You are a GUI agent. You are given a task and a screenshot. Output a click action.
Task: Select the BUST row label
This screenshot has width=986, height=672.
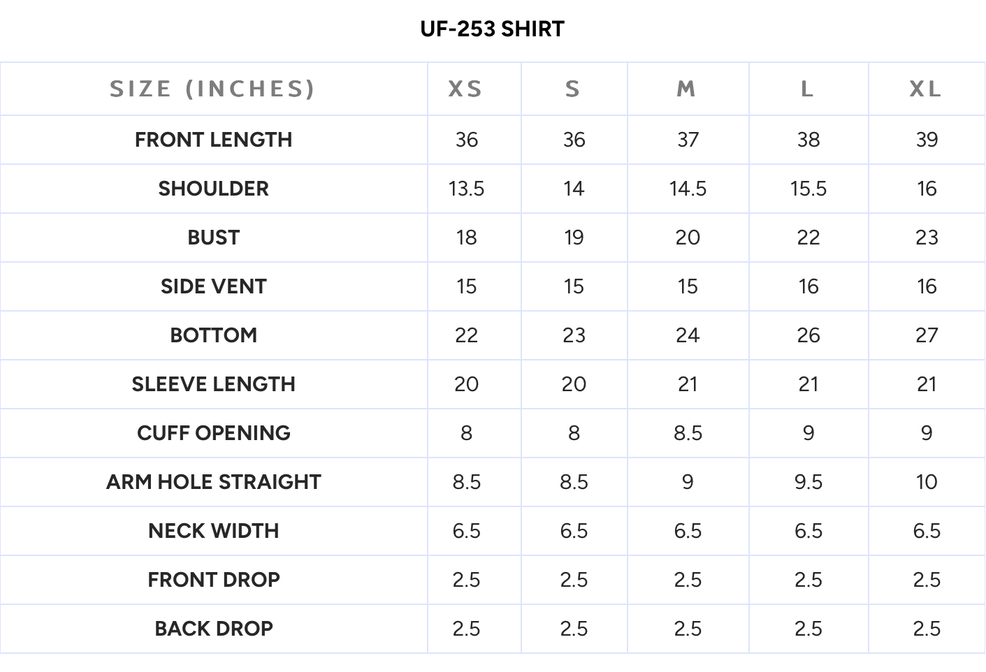coord(213,238)
